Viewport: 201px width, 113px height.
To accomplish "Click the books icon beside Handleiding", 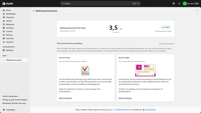I will point(143,110).
